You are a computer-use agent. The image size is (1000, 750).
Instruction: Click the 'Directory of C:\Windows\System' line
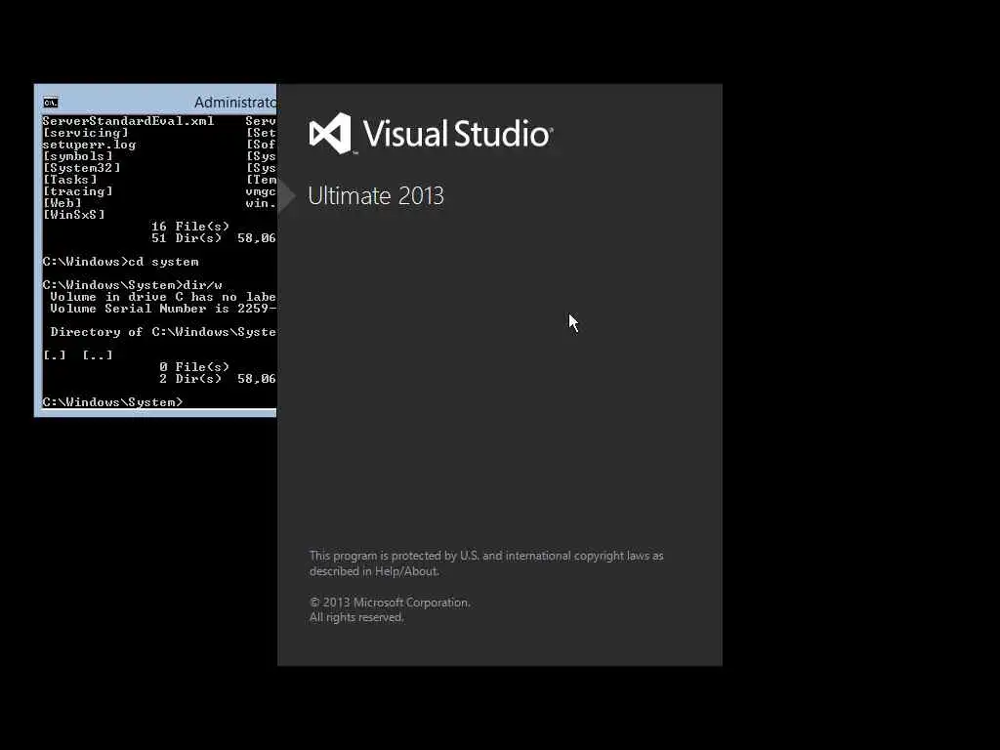pyautogui.click(x=163, y=332)
